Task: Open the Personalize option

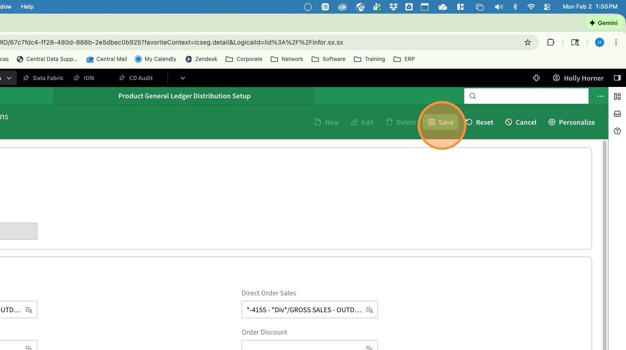Action: [x=571, y=122]
